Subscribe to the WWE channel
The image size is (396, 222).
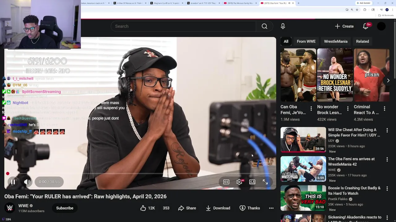pos(65,208)
